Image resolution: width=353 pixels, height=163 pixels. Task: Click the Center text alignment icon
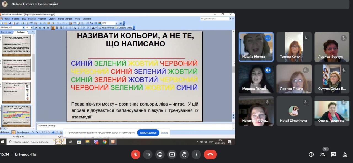point(57,28)
